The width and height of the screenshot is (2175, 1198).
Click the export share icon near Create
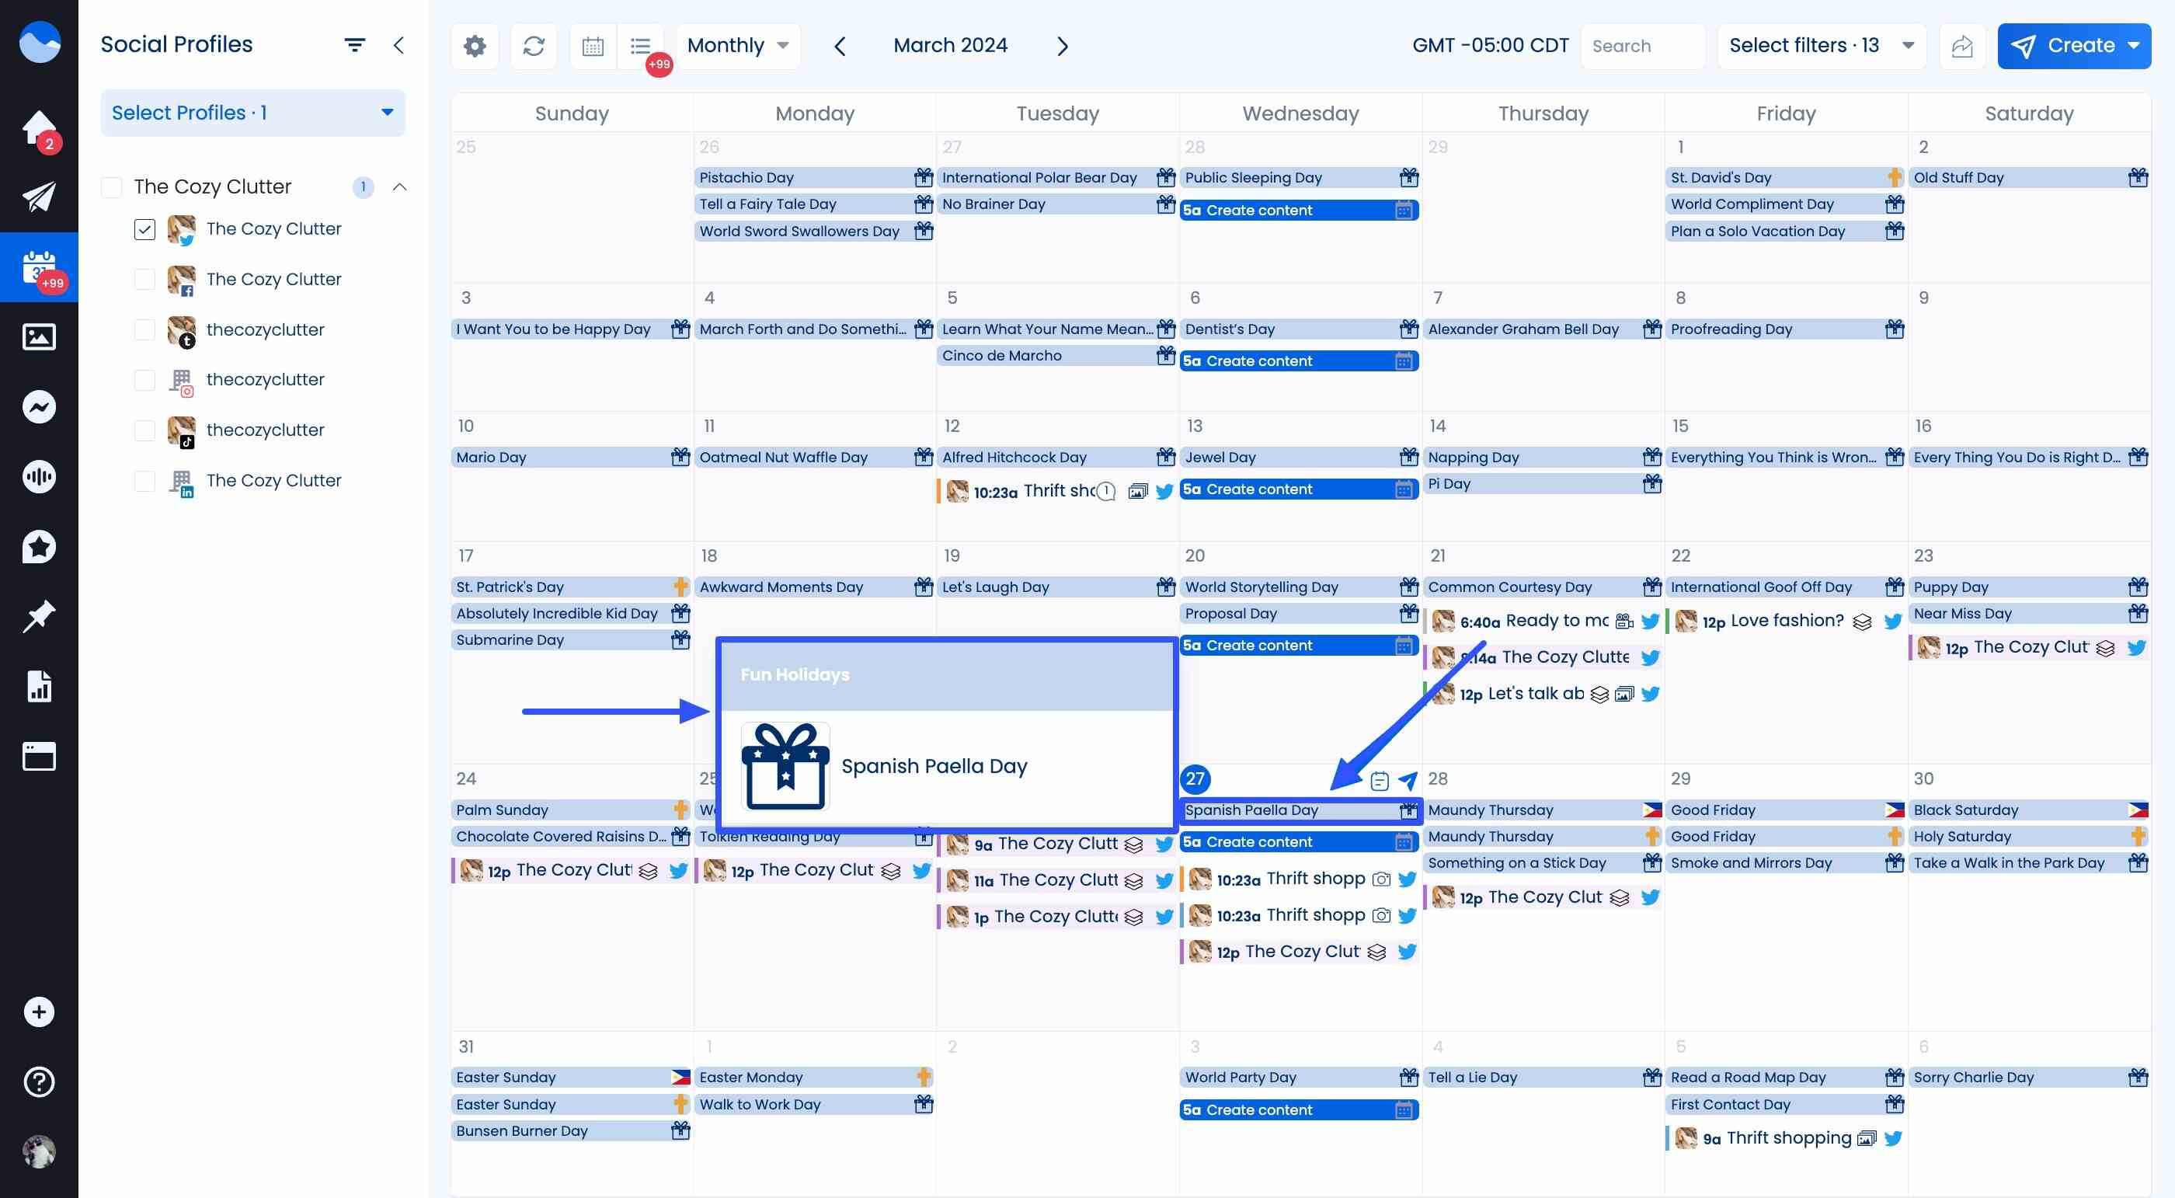click(x=1962, y=46)
